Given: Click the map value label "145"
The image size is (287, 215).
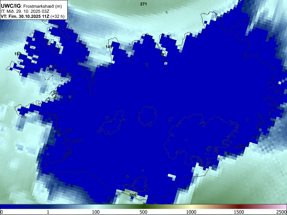Looking at the screenshot, I should click(109, 47).
